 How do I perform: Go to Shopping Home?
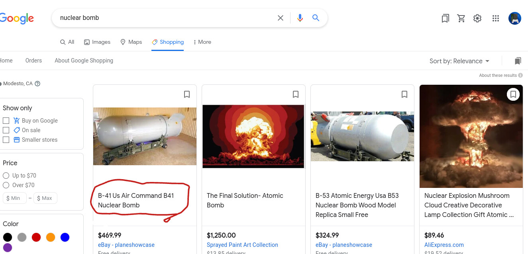[x=6, y=61]
